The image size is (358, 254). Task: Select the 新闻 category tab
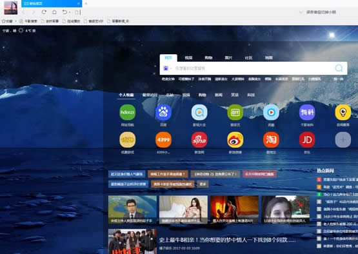[219, 95]
